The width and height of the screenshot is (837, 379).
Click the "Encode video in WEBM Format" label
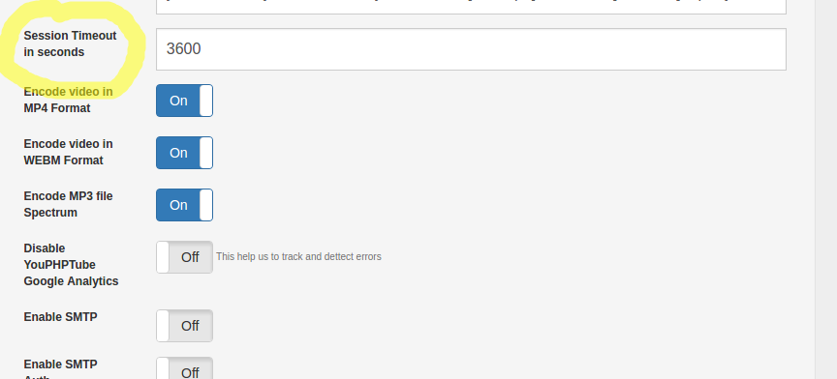click(69, 152)
